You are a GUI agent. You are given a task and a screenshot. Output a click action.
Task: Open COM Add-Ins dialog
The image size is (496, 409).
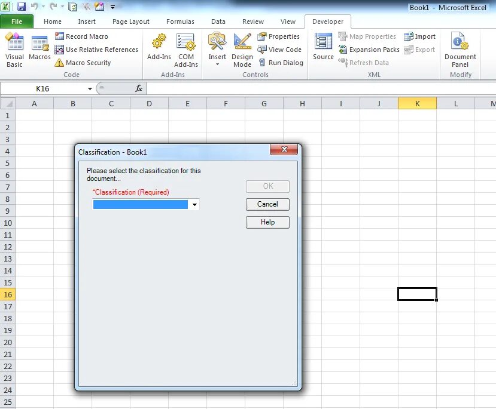pyautogui.click(x=185, y=50)
